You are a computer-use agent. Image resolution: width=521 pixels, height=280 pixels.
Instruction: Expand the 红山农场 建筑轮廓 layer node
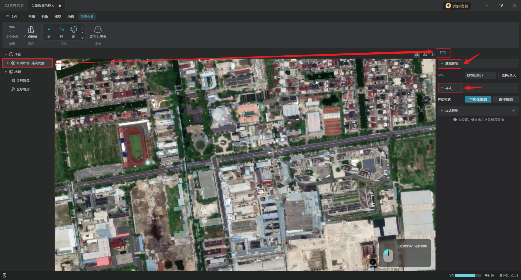click(8, 63)
